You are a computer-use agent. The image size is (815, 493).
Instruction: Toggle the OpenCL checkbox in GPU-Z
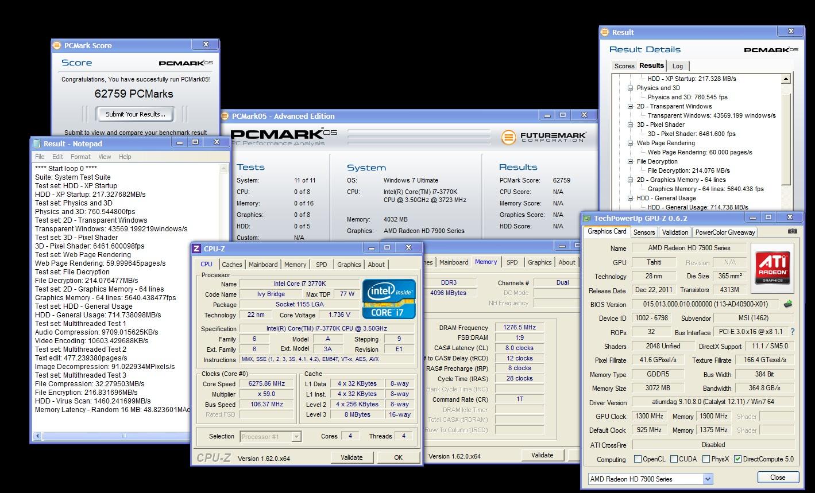[638, 459]
